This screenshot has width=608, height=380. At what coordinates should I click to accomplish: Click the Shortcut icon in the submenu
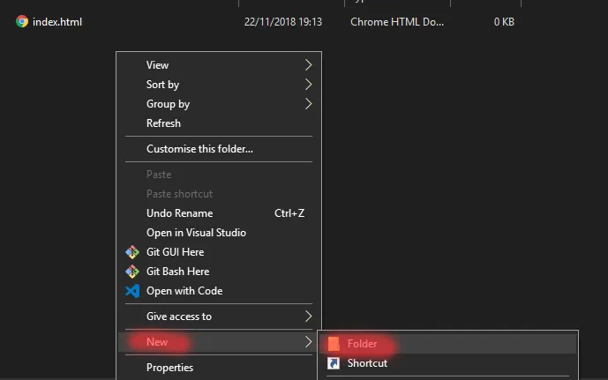(x=334, y=363)
